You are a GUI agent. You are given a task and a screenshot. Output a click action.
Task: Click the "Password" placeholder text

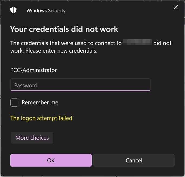click(26, 86)
